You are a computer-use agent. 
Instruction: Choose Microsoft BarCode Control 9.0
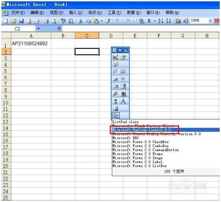166,130
